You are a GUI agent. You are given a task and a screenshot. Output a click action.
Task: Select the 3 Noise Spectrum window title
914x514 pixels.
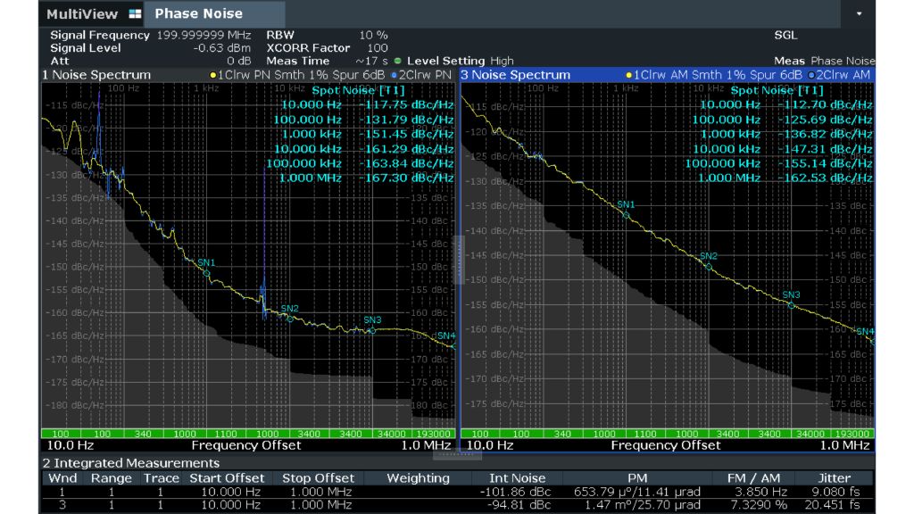(x=515, y=75)
